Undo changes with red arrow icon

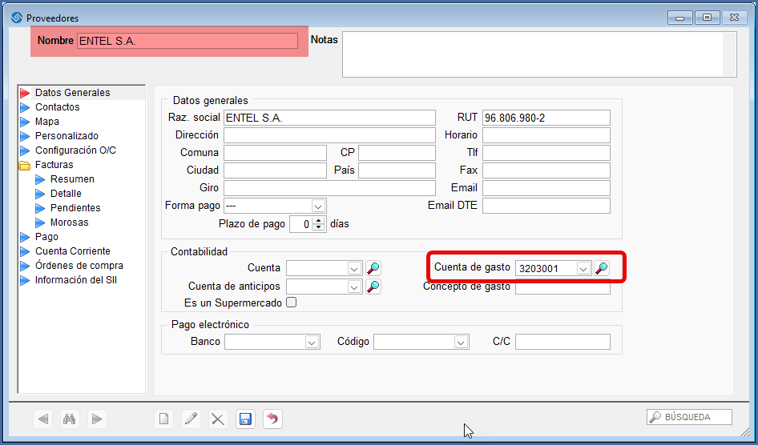click(x=272, y=419)
